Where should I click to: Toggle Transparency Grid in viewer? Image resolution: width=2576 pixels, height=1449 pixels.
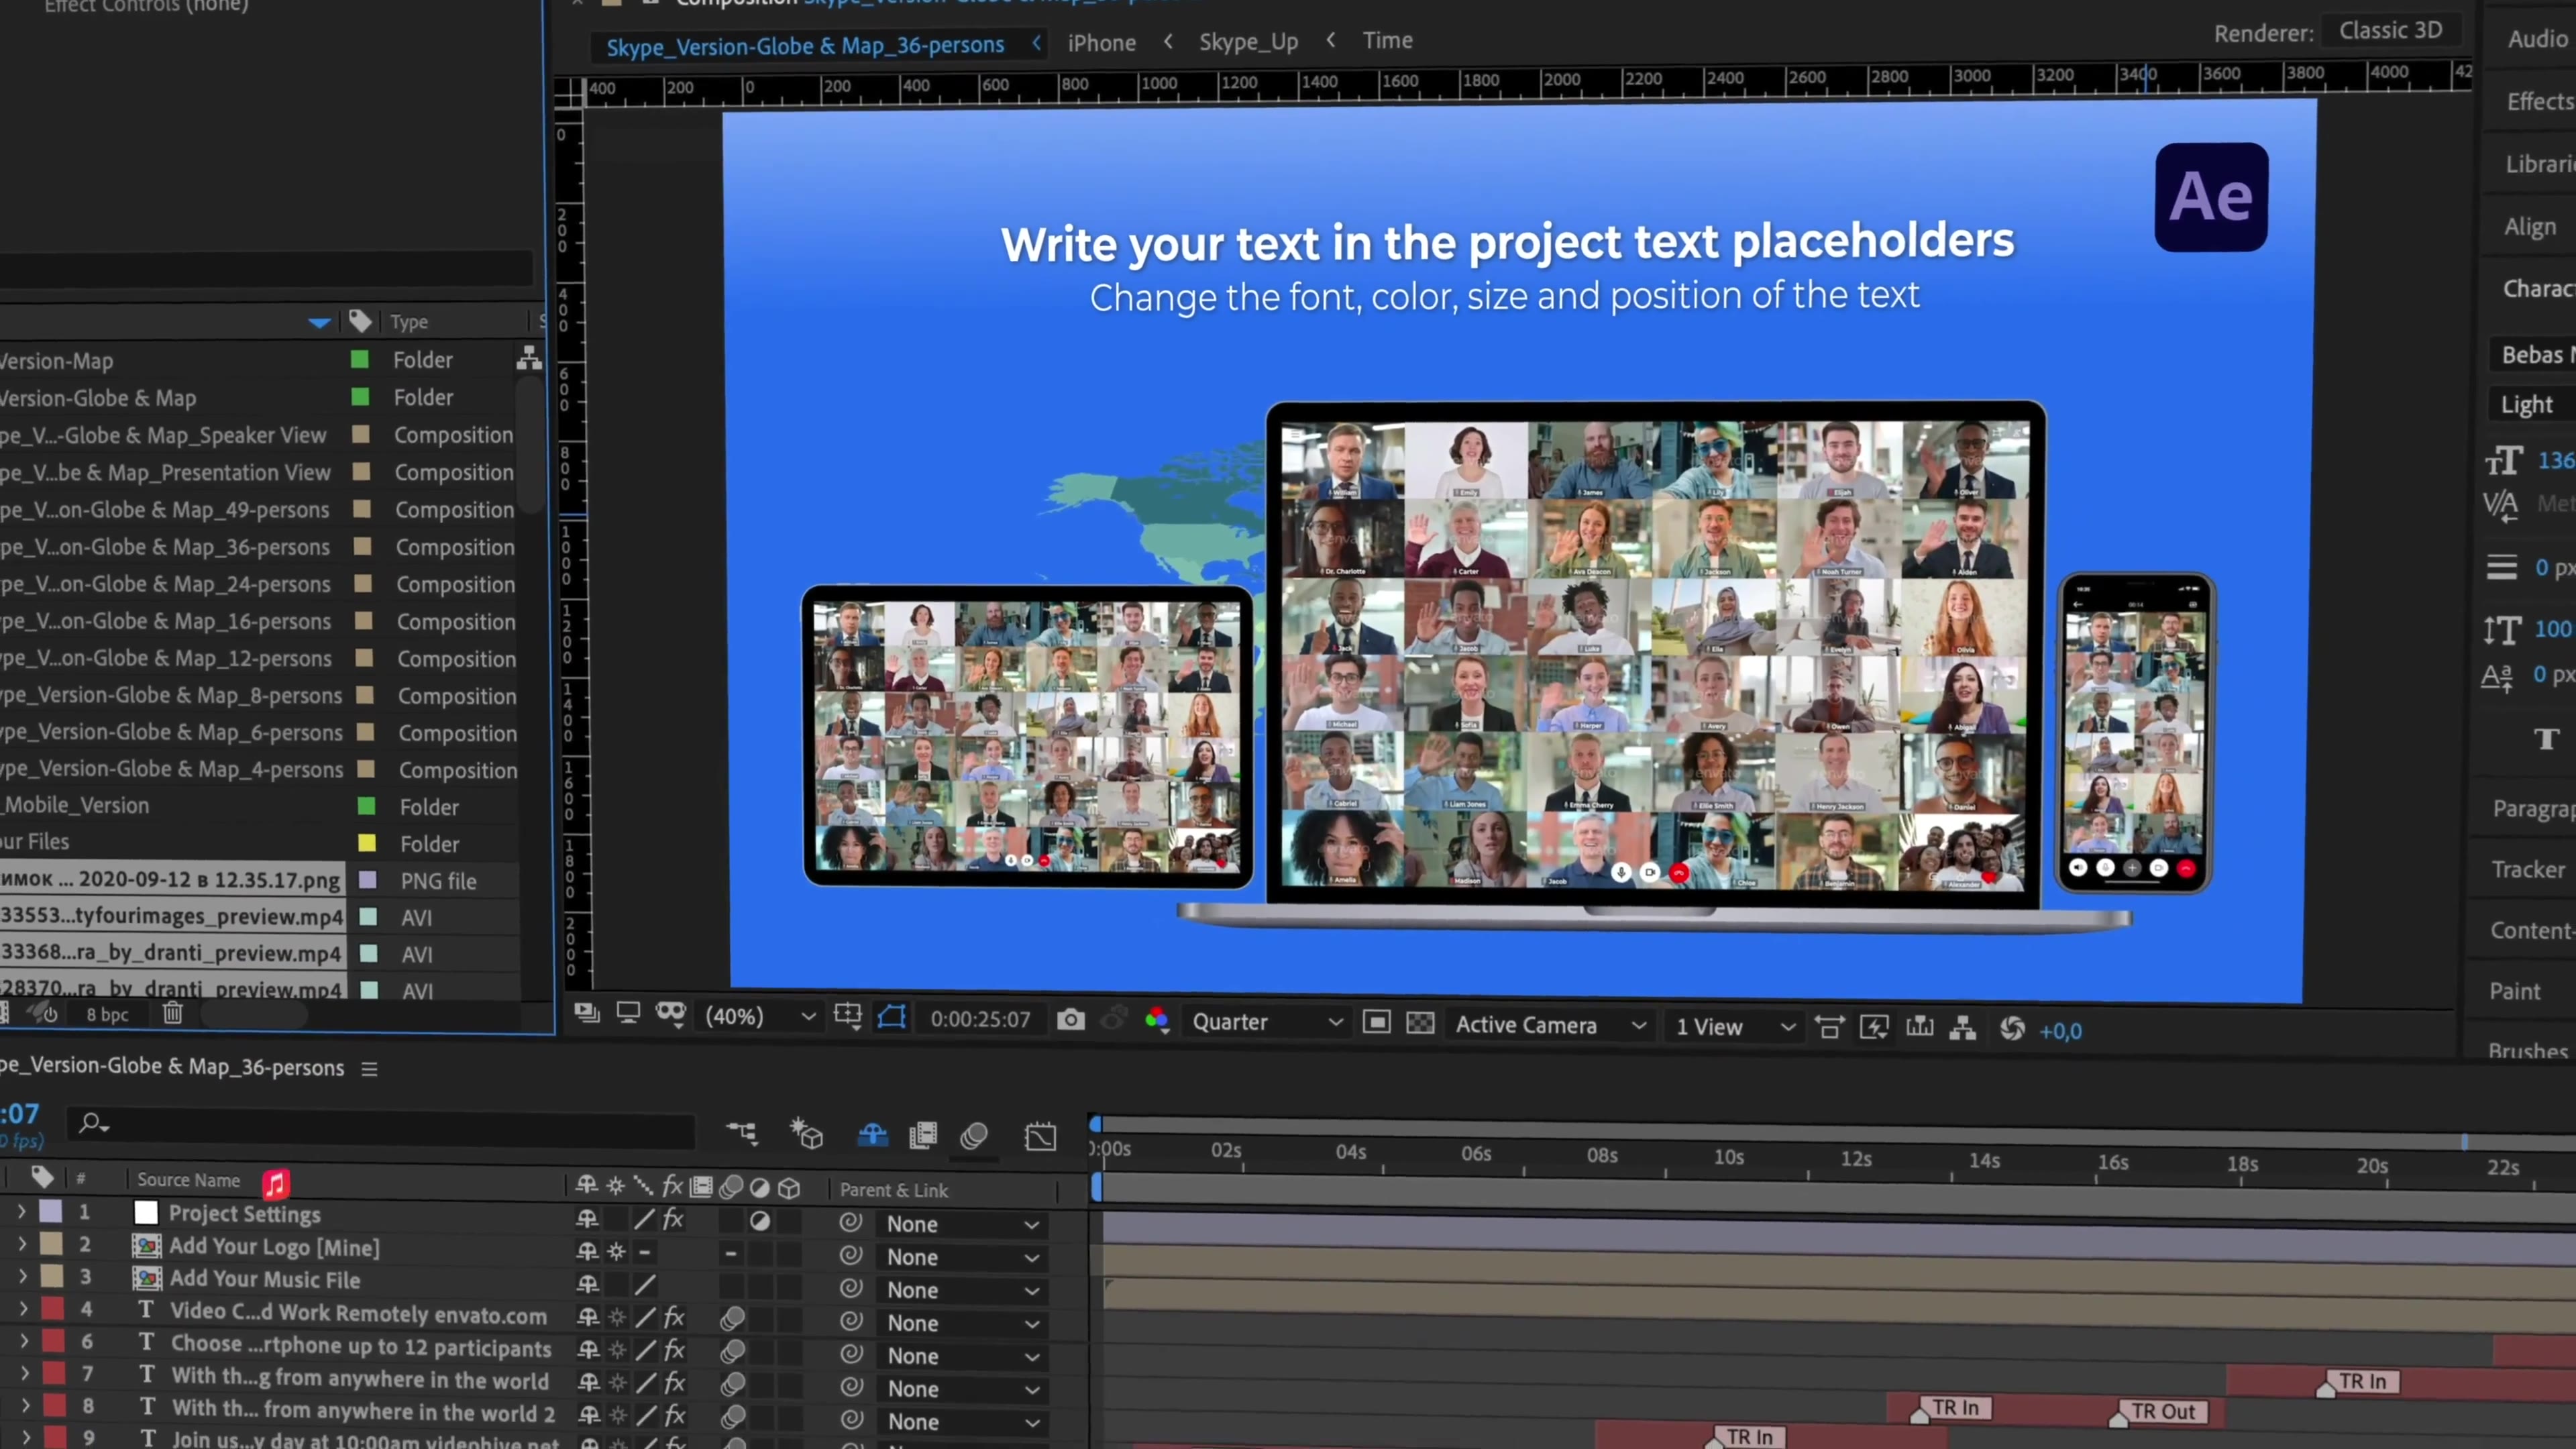pyautogui.click(x=1420, y=1022)
